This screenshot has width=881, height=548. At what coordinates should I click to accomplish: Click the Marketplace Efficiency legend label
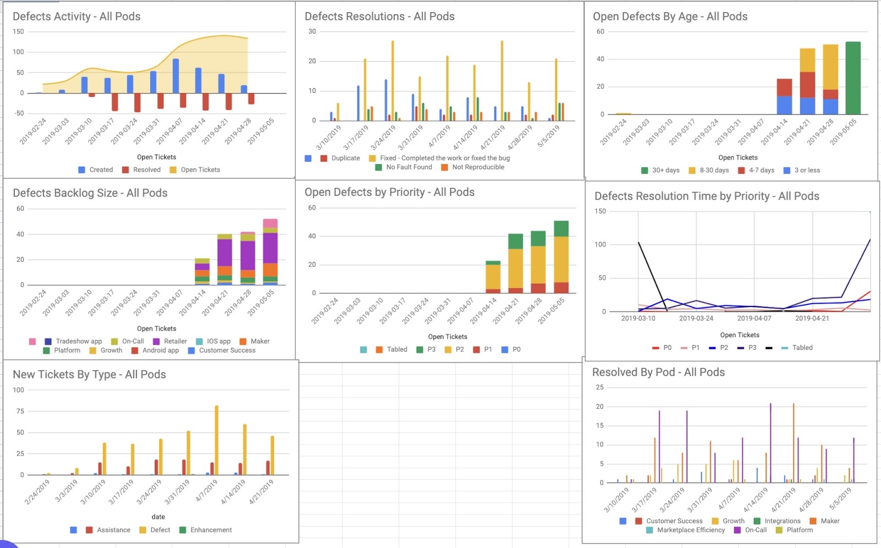(691, 530)
